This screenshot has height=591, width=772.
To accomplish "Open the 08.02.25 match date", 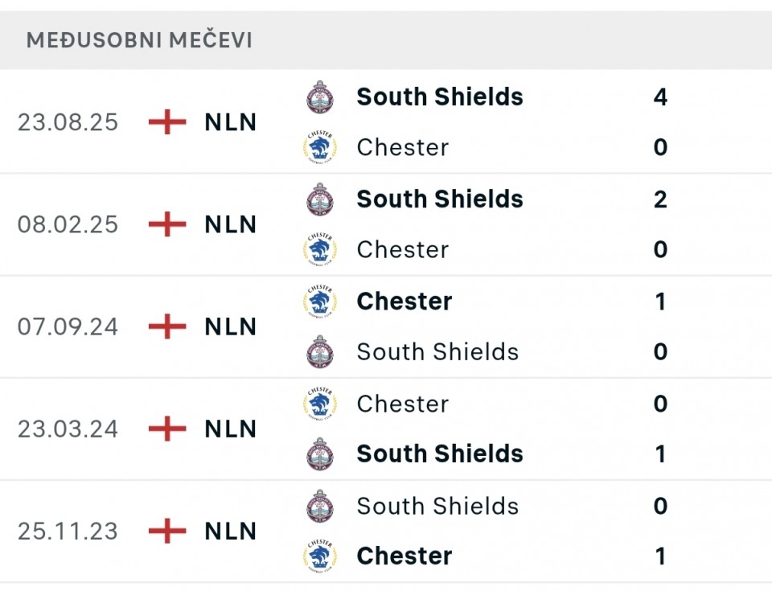I will click(x=68, y=224).
